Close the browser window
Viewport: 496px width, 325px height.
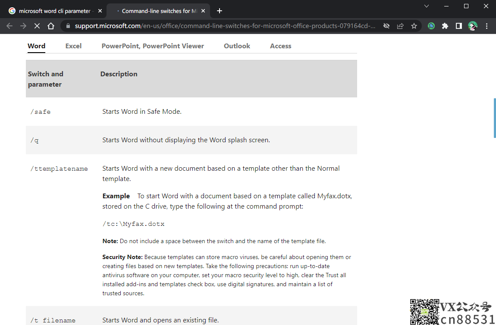click(486, 6)
